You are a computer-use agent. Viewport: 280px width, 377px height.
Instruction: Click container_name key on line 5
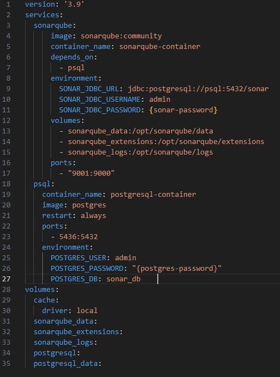tap(81, 47)
